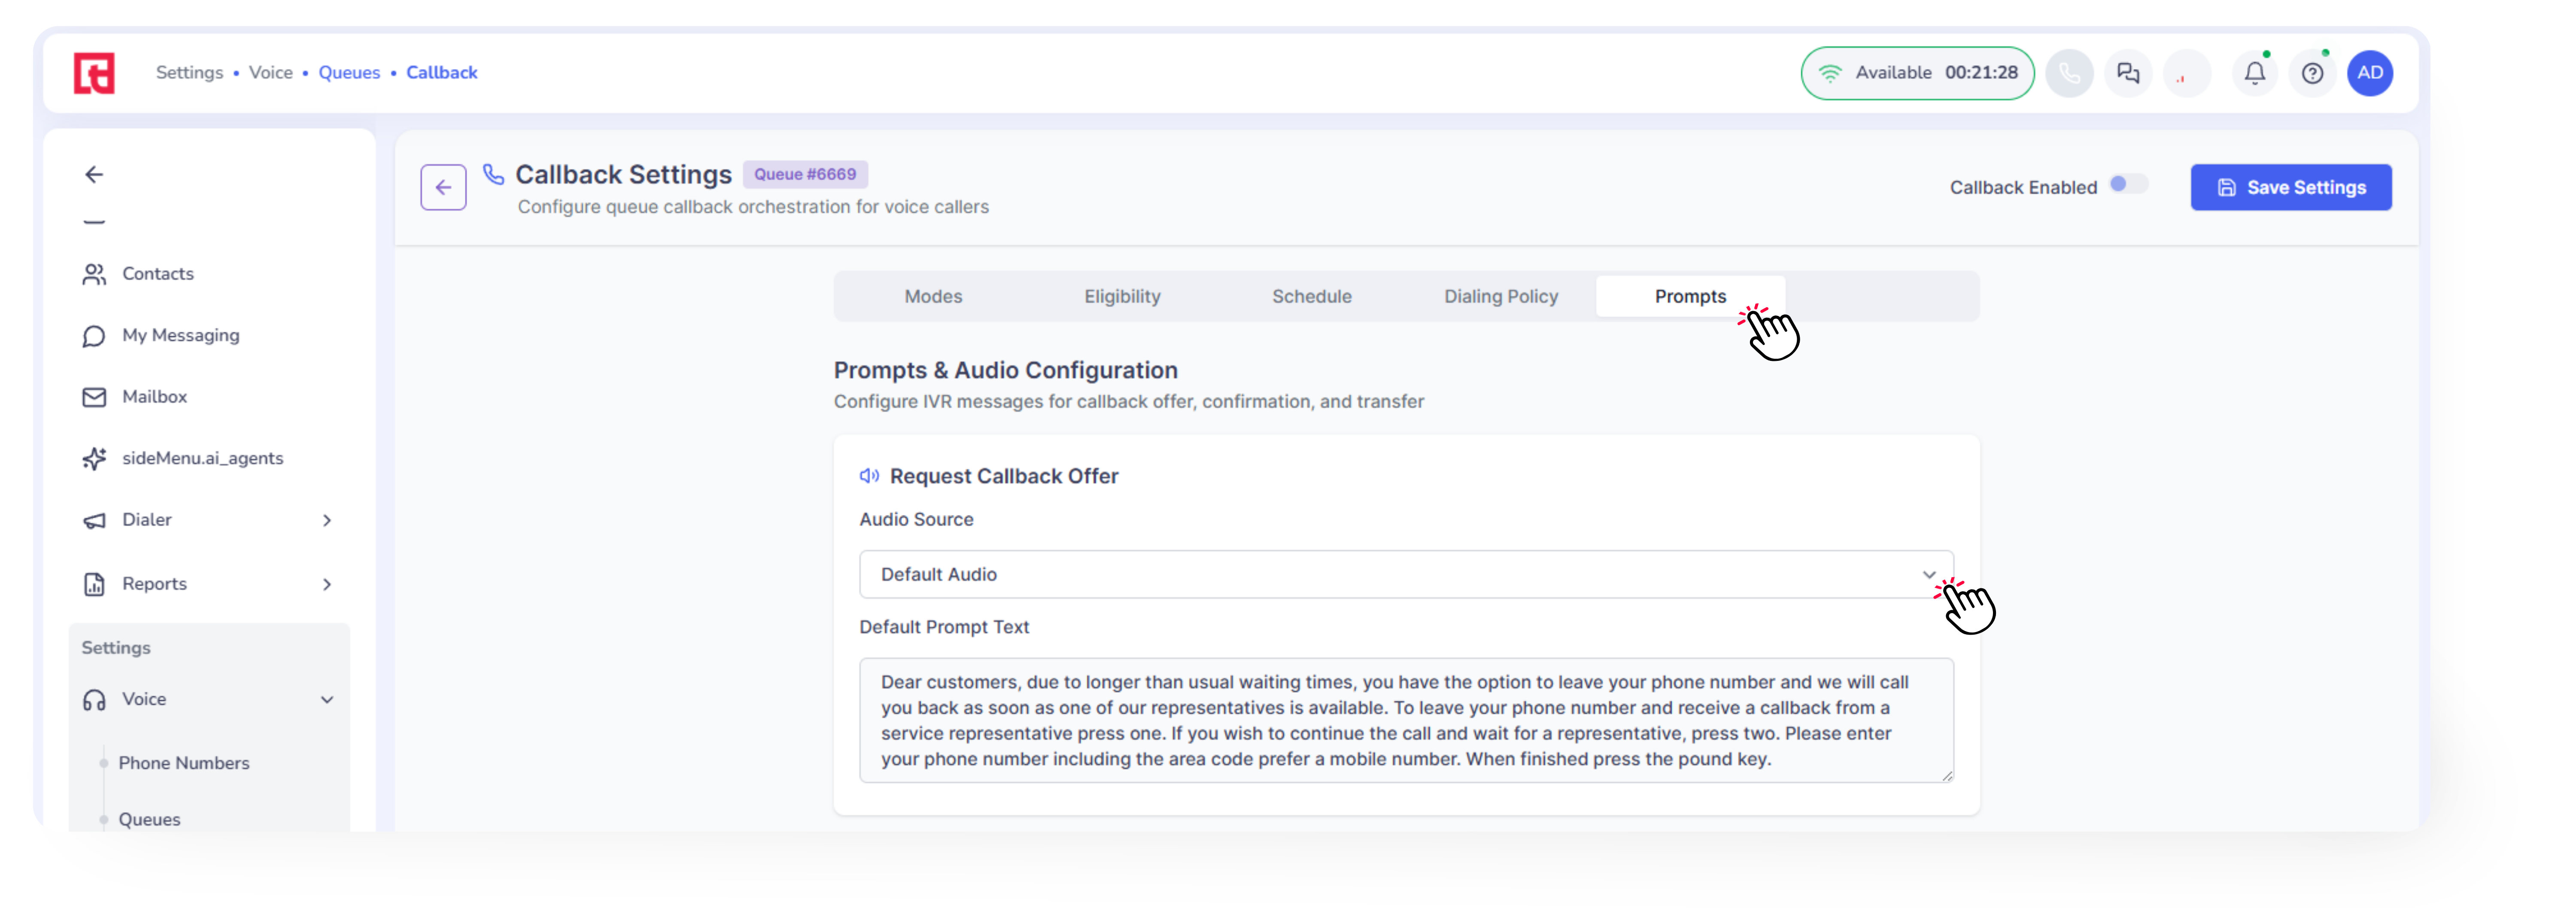Click the speaker icon by Request Callback Offer
The width and height of the screenshot is (2576, 908).
pyautogui.click(x=869, y=476)
